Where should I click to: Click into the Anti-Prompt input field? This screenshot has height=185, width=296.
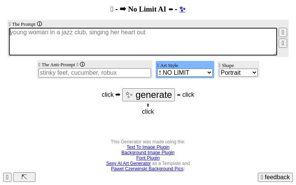pos(95,73)
